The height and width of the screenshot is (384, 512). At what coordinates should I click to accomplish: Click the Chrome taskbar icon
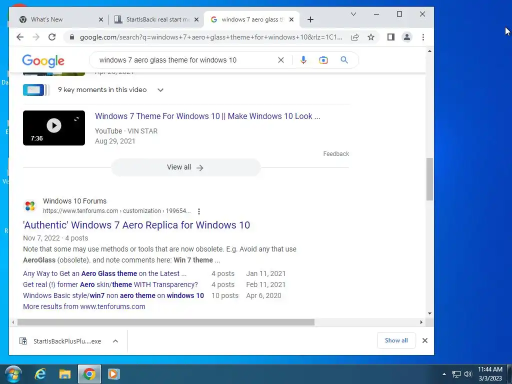click(x=89, y=374)
